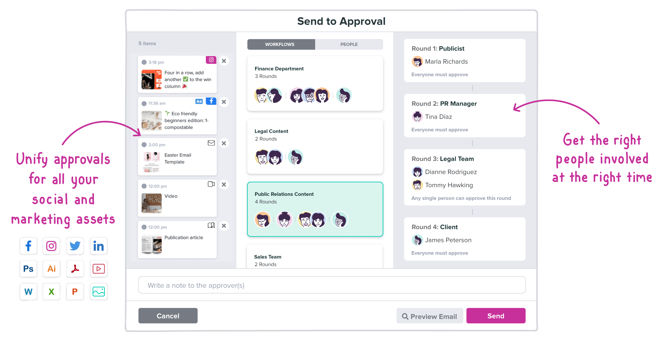Screen dimensions: 663x341
Task: Click the Preview Email button
Action: pos(430,316)
